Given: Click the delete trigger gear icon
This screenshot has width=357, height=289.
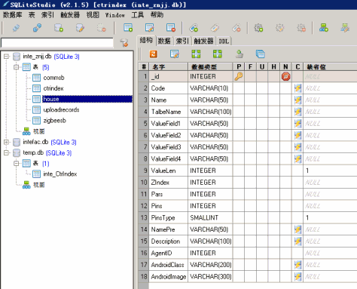Looking at the screenshot, I should (301, 28).
